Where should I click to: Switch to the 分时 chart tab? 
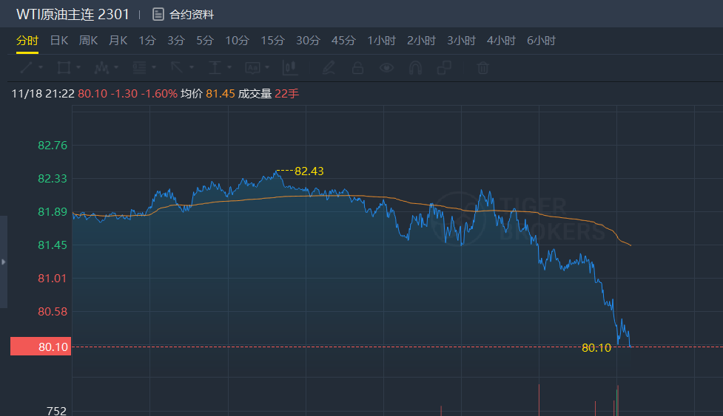(27, 41)
